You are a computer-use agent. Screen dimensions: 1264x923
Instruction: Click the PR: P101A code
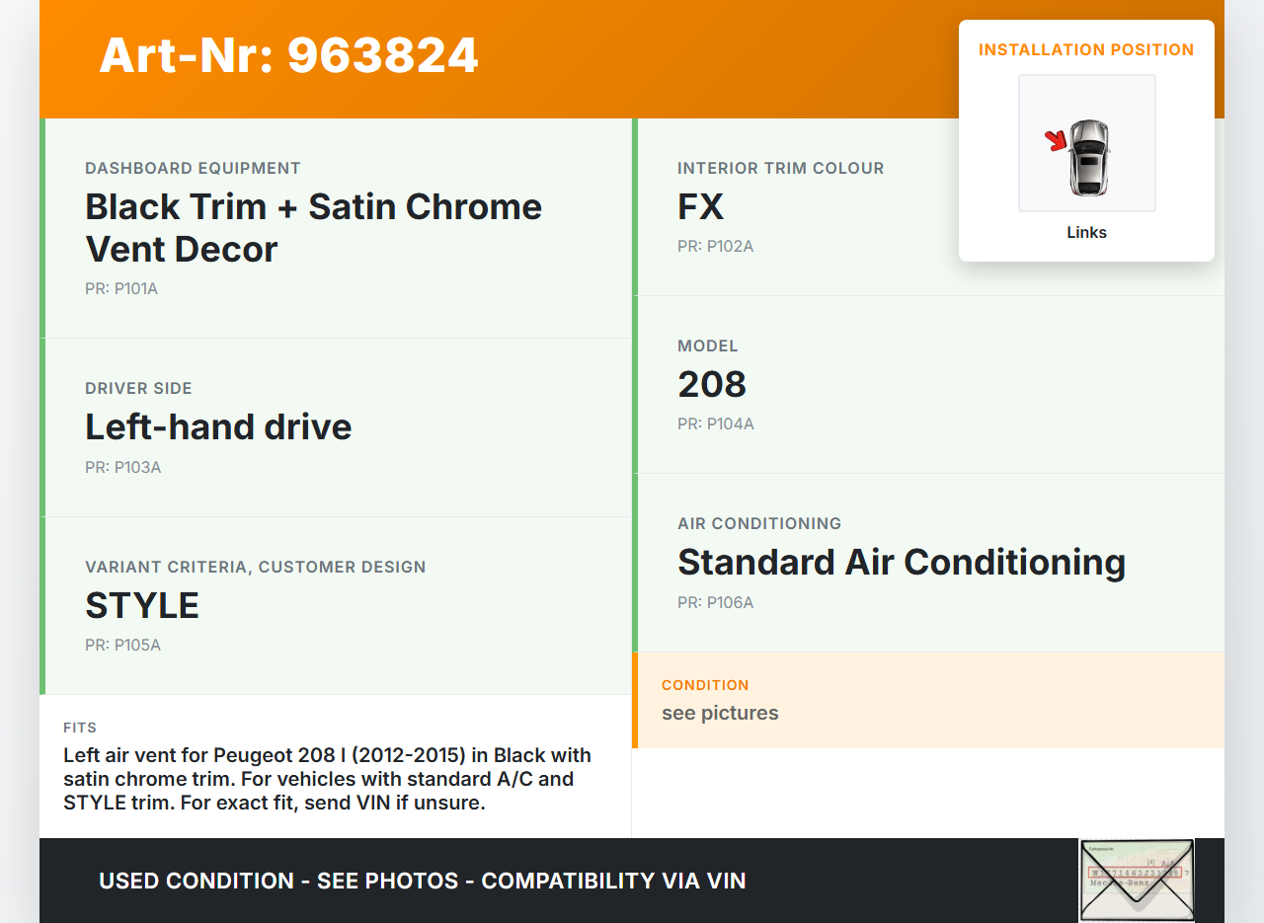[121, 289]
